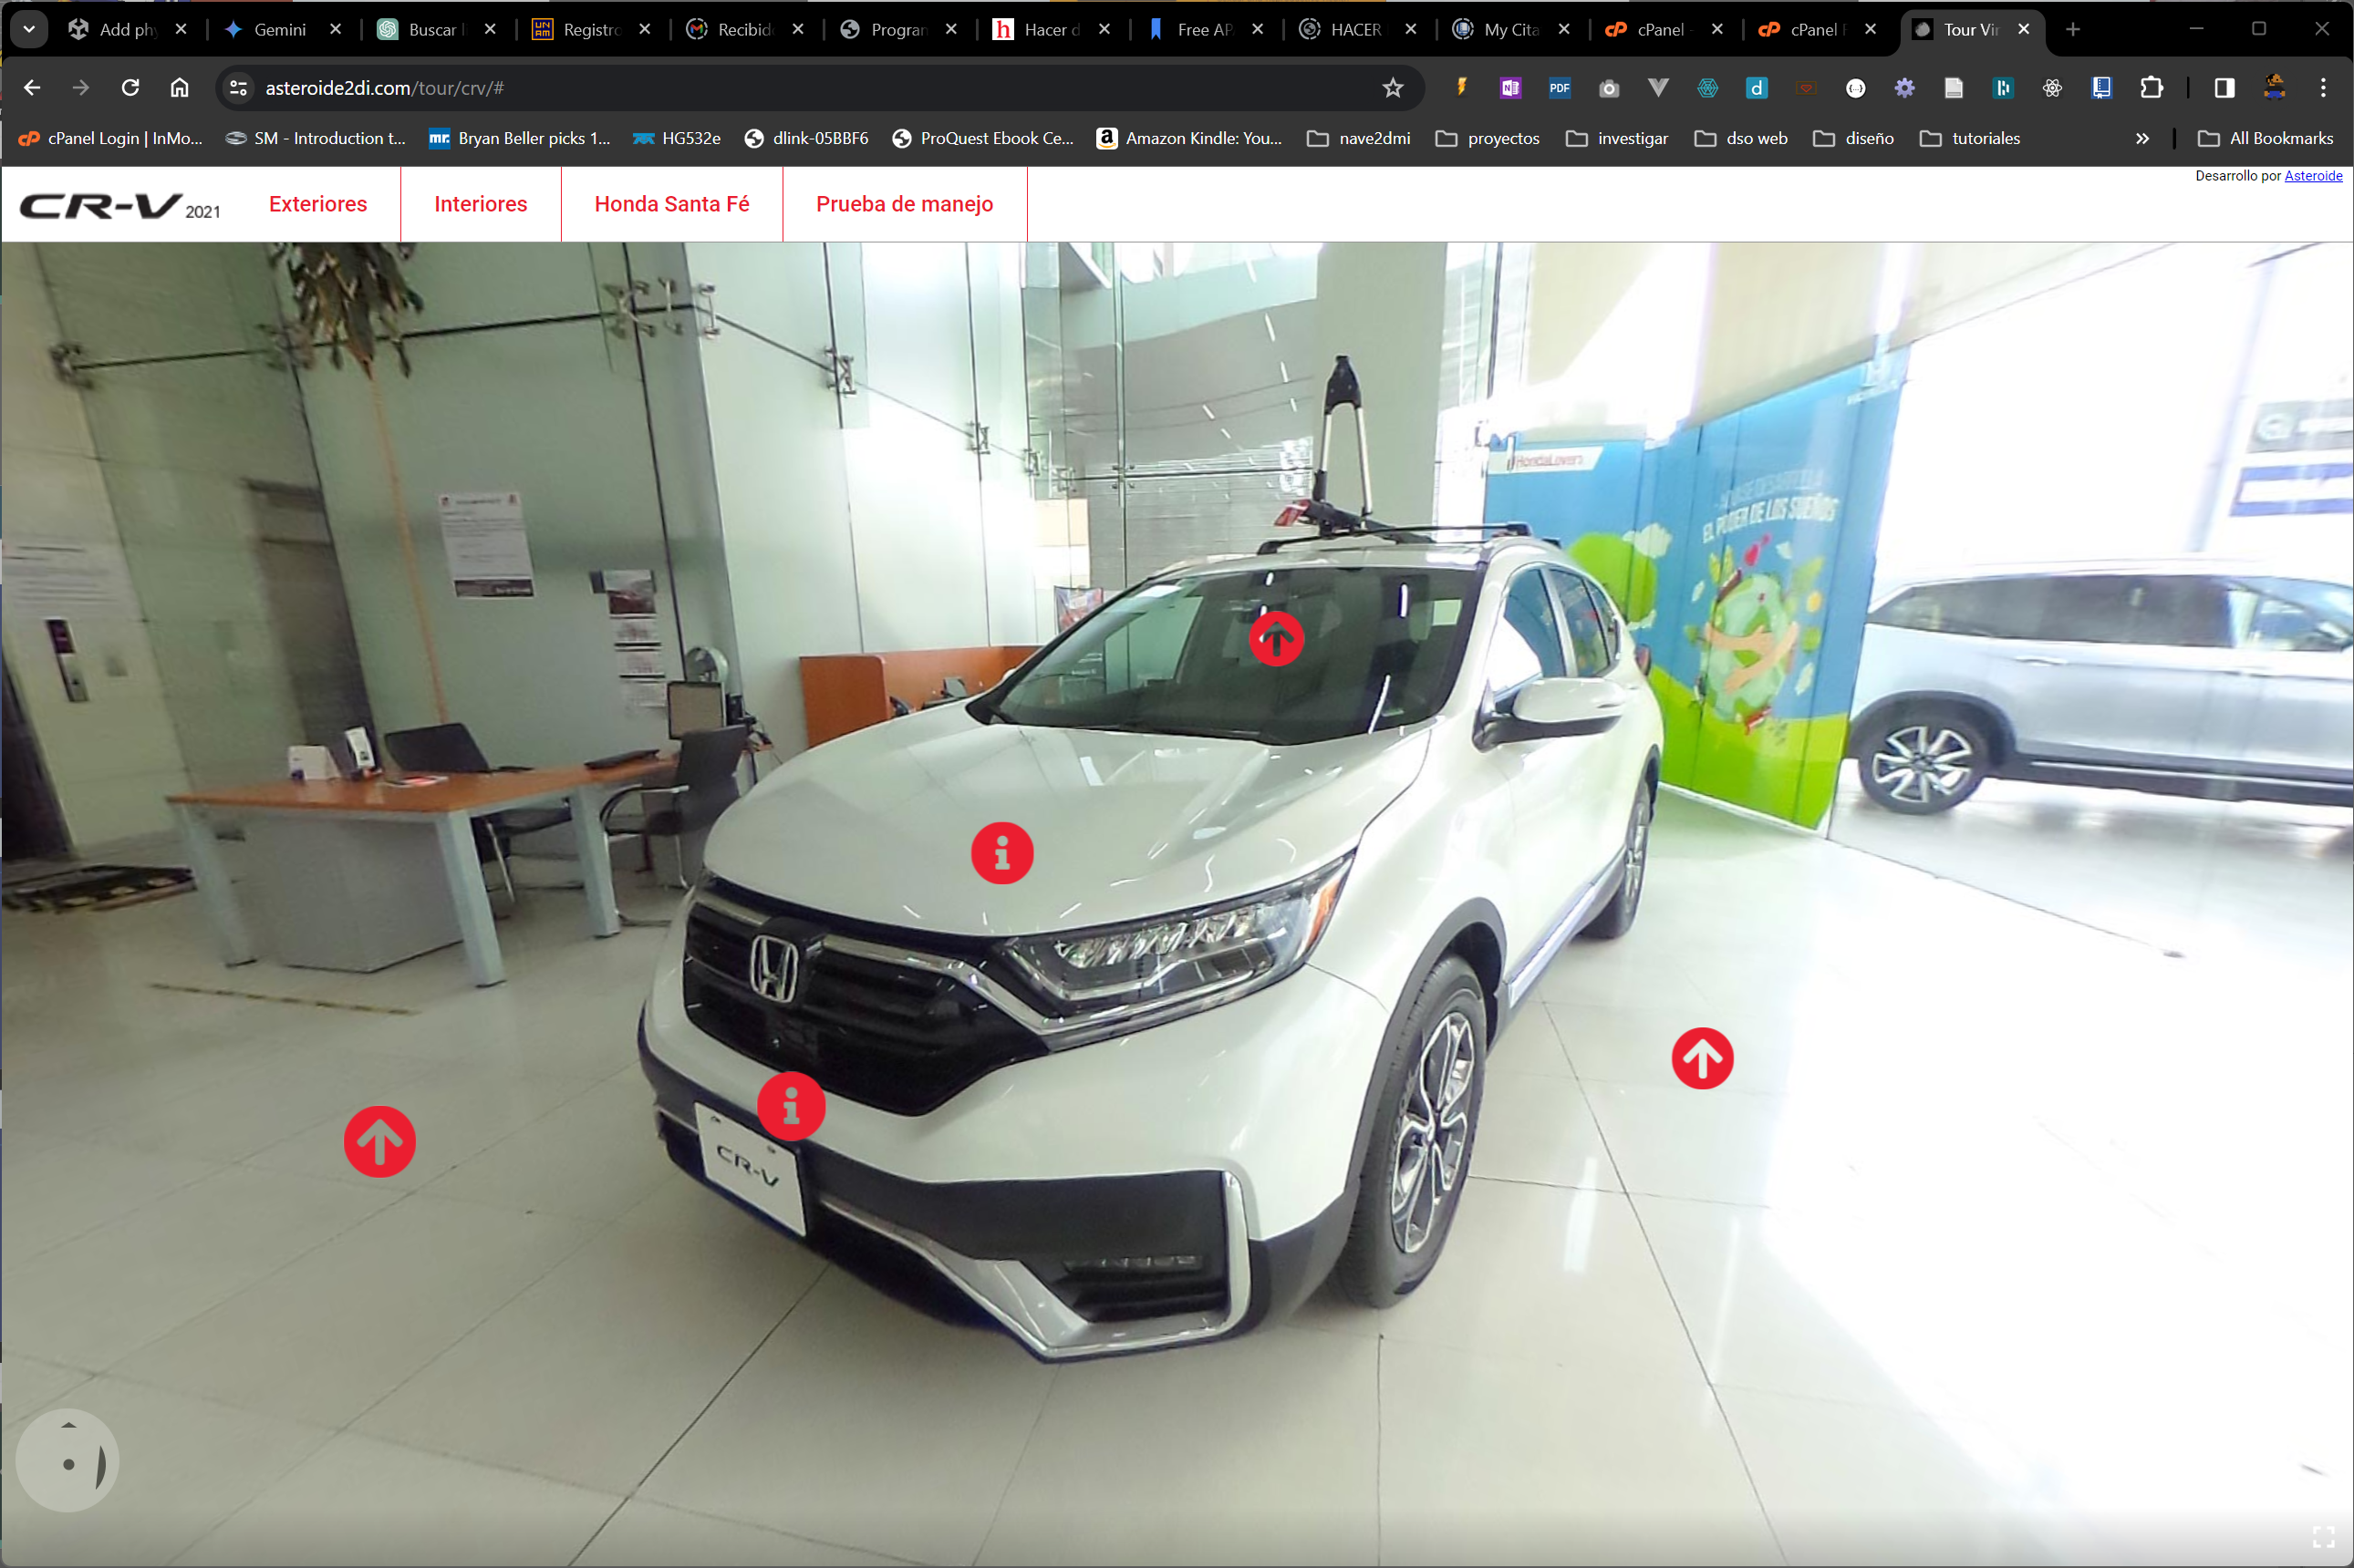Open the OneNote extension icon
Viewport: 2354px width, 1568px height.
tap(1509, 88)
